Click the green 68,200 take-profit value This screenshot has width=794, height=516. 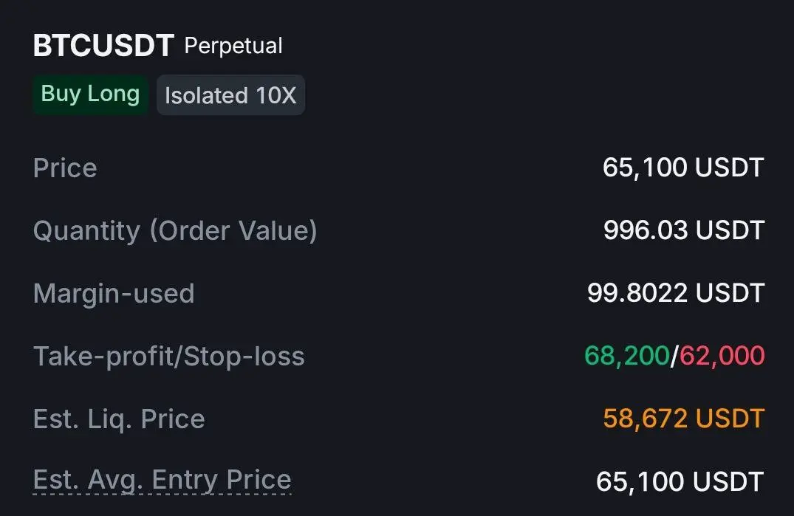click(626, 356)
